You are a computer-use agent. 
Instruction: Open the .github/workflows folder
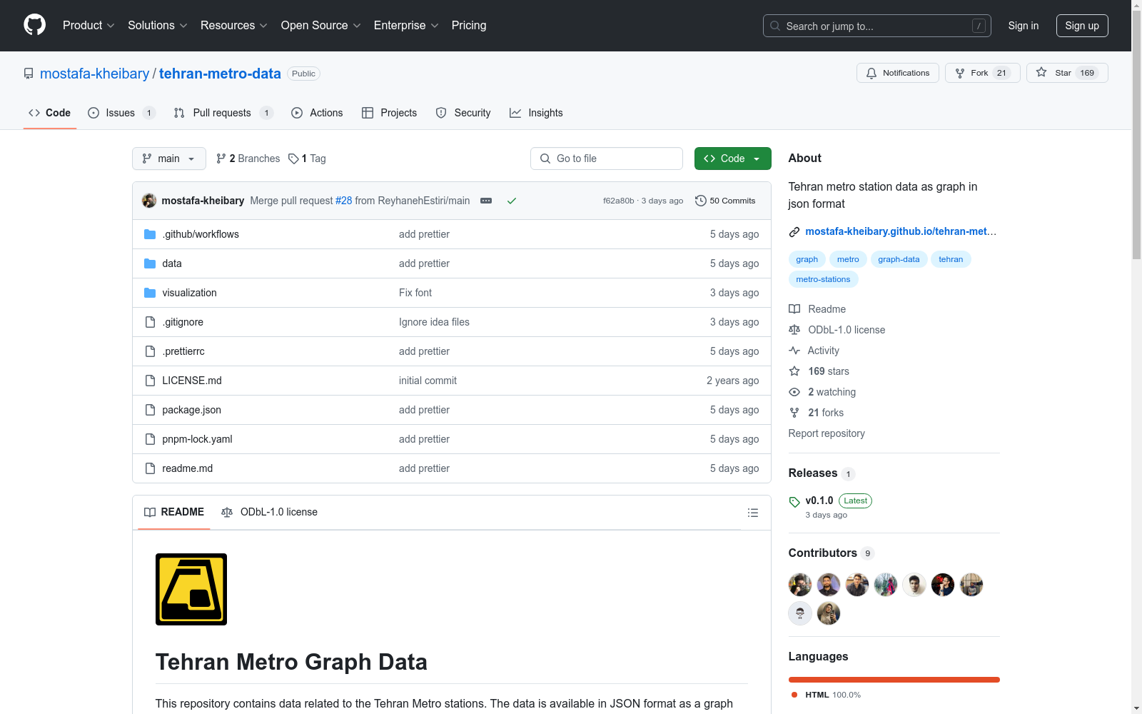pyautogui.click(x=201, y=234)
